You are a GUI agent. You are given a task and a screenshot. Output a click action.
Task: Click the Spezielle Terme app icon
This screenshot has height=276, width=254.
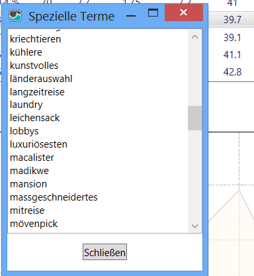(15, 16)
